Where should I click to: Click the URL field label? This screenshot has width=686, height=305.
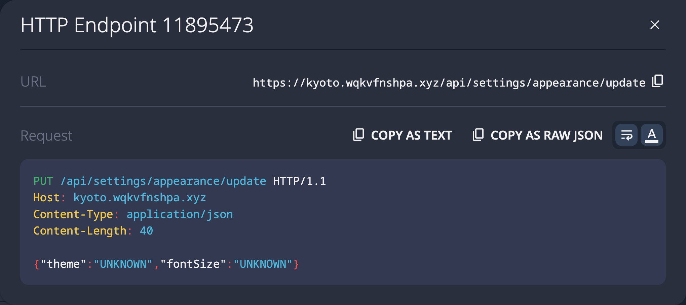click(x=33, y=82)
